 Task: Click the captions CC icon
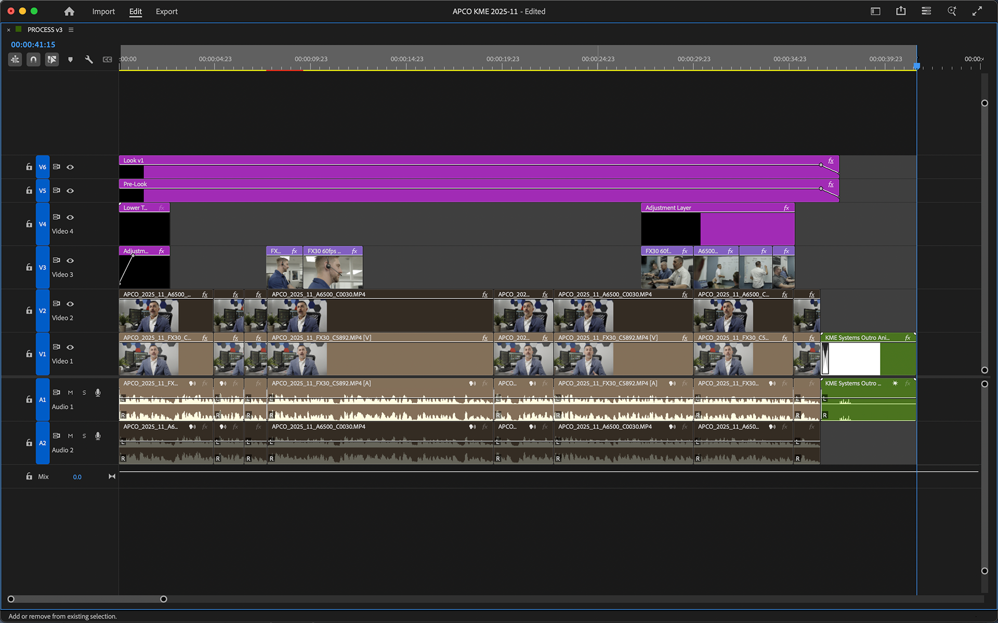point(107,59)
